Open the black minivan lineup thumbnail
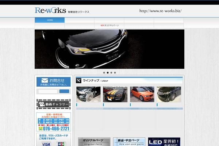The image size is (219, 146). tap(169, 94)
